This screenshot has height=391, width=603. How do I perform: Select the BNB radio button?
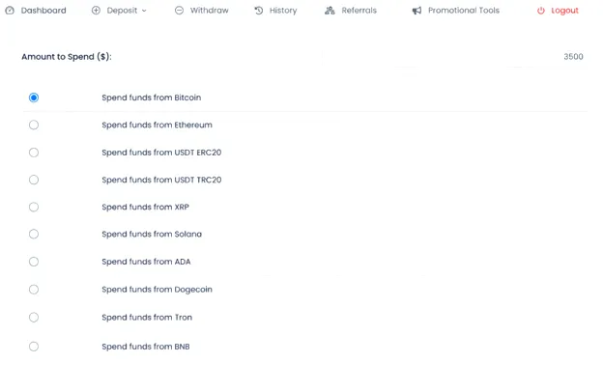[34, 347]
